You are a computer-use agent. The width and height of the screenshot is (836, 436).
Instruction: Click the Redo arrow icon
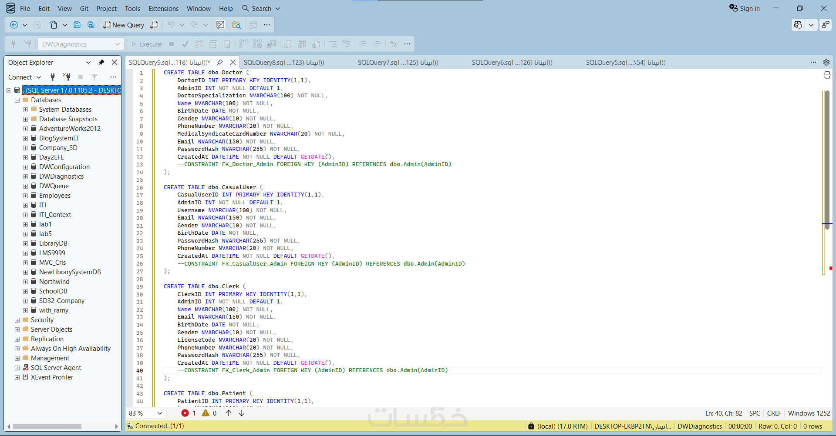pos(195,25)
